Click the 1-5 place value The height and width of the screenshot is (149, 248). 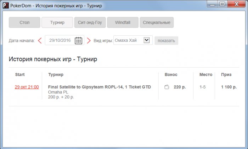[x=202, y=87]
